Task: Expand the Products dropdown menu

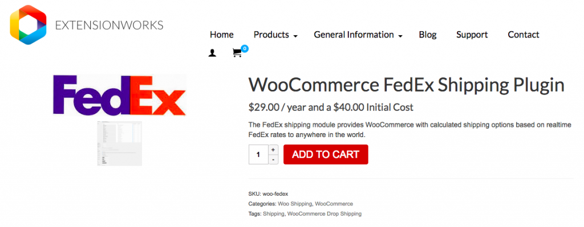Action: (275, 35)
